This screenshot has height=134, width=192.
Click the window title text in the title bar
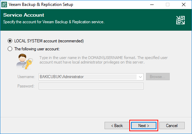click(x=41, y=5)
